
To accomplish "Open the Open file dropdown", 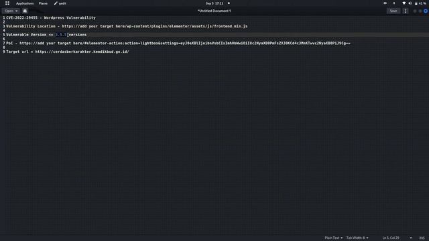I will (x=11, y=11).
